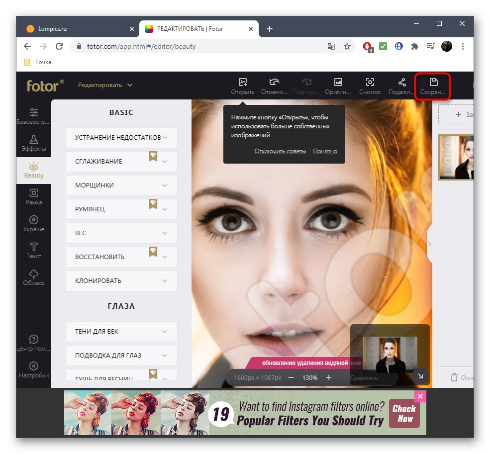The width and height of the screenshot is (490, 454).
Task: Expand the ТЕНИ ДЛЯ ВЕК option
Action: click(121, 332)
